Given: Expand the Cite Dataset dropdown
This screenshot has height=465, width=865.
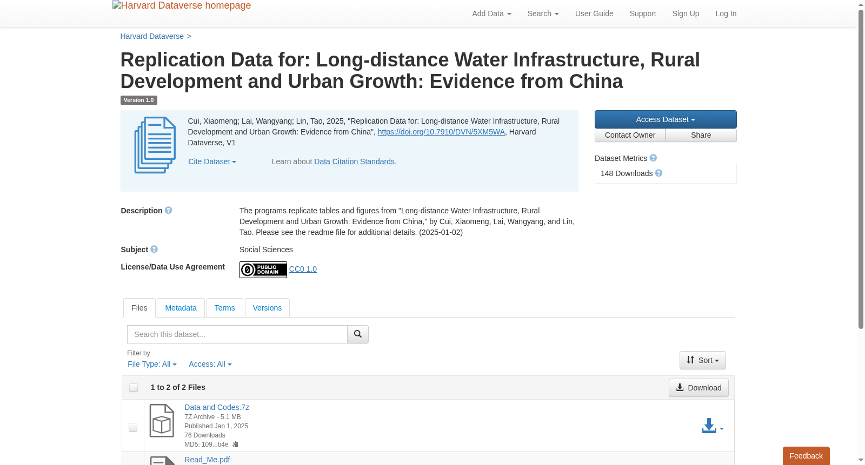Looking at the screenshot, I should 212,161.
